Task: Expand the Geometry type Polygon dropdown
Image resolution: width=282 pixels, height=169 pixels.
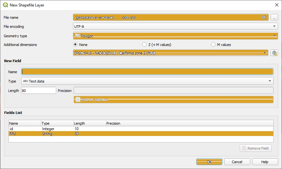Action: click(x=175, y=36)
